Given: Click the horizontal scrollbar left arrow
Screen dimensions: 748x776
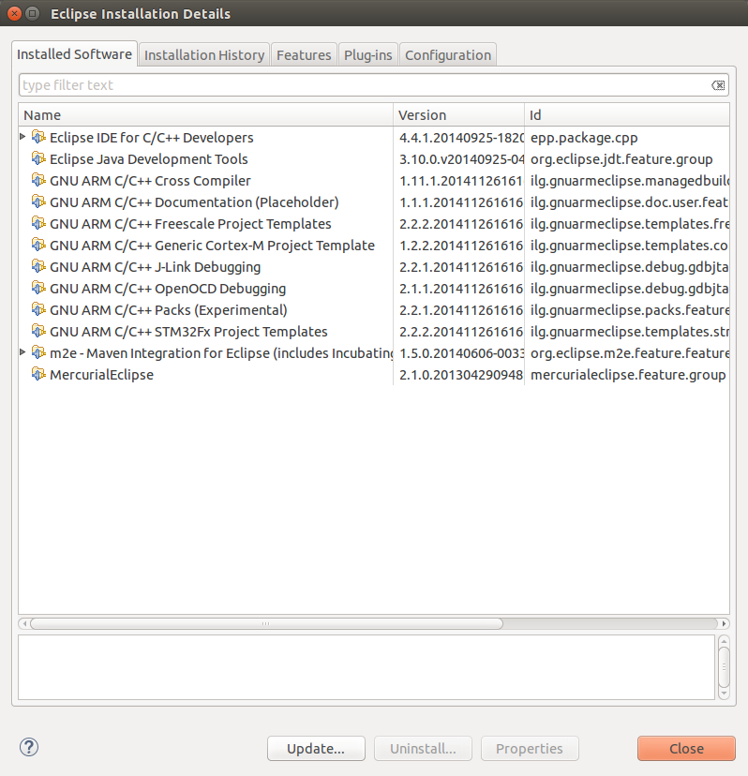Looking at the screenshot, I should [x=24, y=623].
